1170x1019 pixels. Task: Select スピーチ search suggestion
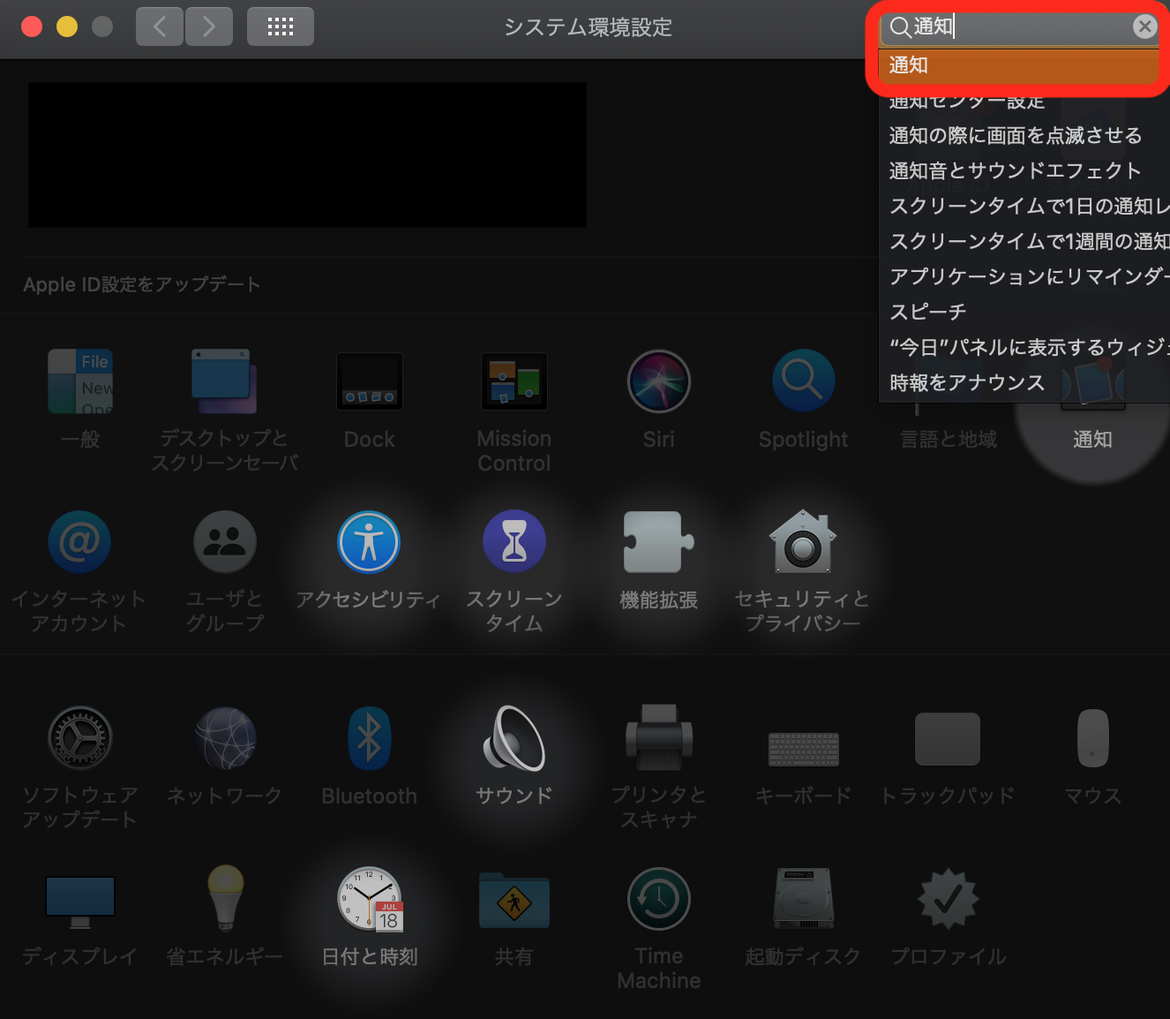(1024, 312)
